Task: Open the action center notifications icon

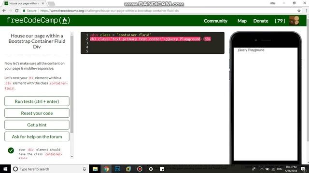Action: point(303,169)
